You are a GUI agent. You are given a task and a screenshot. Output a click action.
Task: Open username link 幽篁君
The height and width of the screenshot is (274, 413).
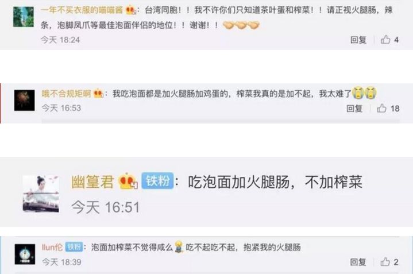click(92, 182)
